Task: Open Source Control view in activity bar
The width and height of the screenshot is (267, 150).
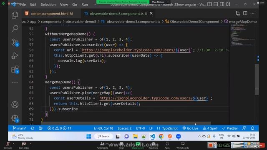Action: [x=15, y=42]
